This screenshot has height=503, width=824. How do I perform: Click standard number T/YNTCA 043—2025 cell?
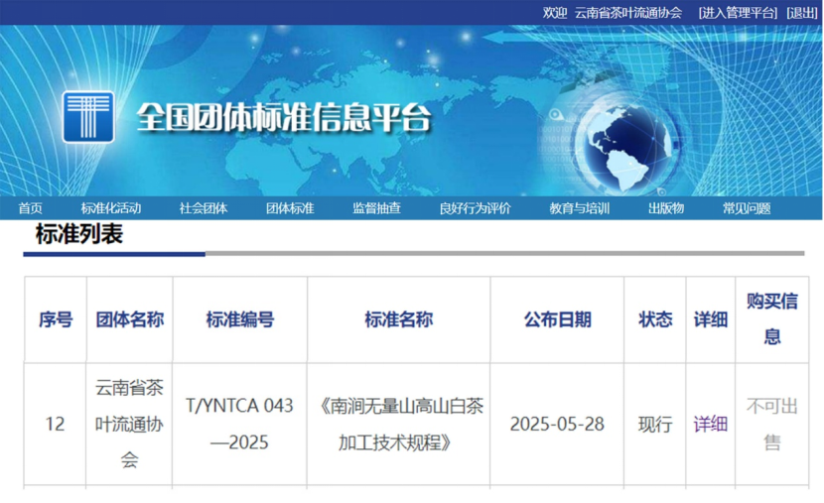coord(239,424)
